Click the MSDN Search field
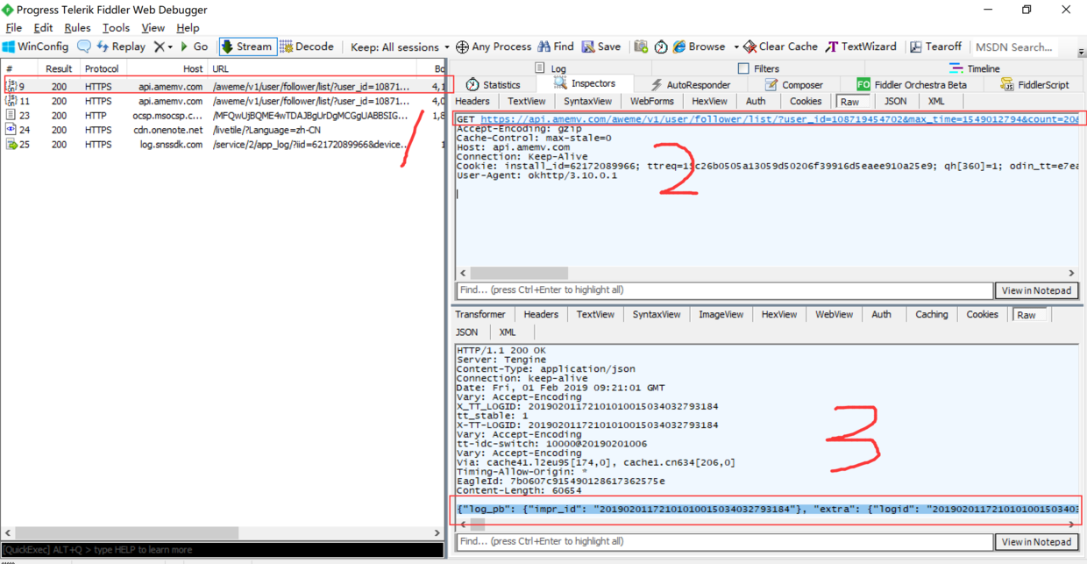The image size is (1087, 564). [1014, 46]
